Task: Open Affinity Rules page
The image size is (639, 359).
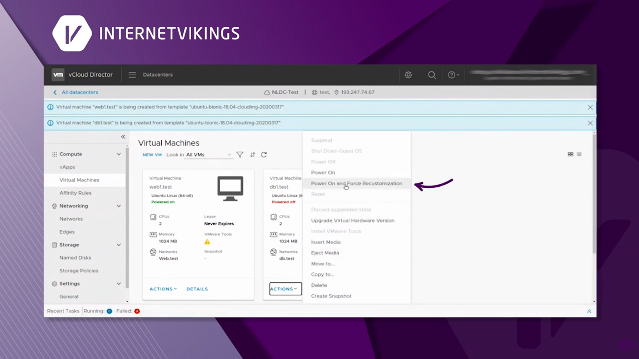Action: tap(75, 193)
